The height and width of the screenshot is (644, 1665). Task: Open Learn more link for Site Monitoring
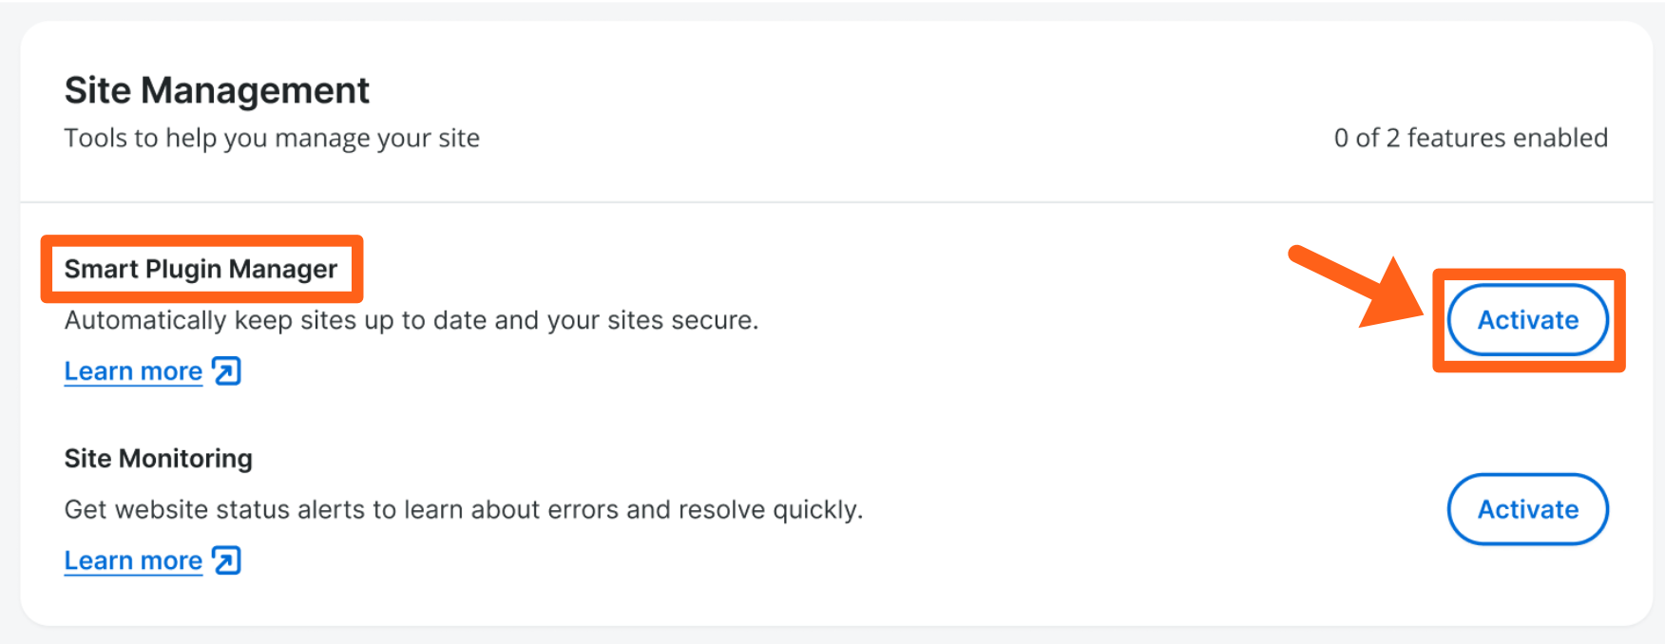pyautogui.click(x=133, y=560)
